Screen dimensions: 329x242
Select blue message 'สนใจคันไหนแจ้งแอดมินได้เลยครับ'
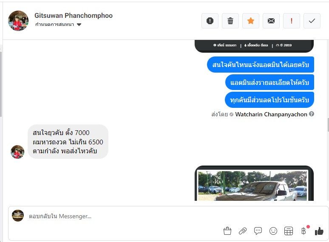(261, 65)
